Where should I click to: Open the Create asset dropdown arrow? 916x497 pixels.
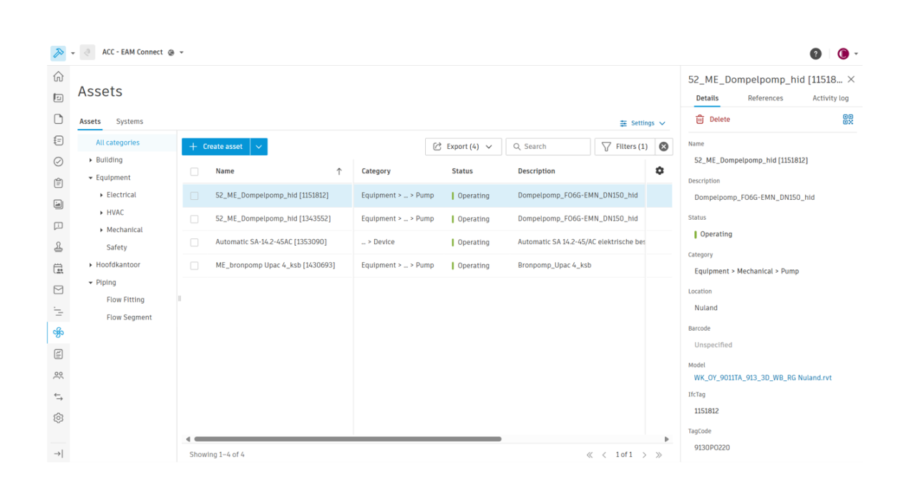click(x=259, y=147)
